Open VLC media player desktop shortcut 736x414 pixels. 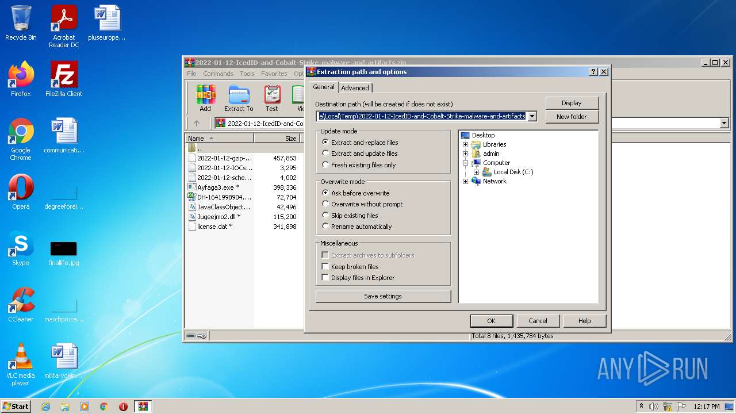pyautogui.click(x=21, y=365)
